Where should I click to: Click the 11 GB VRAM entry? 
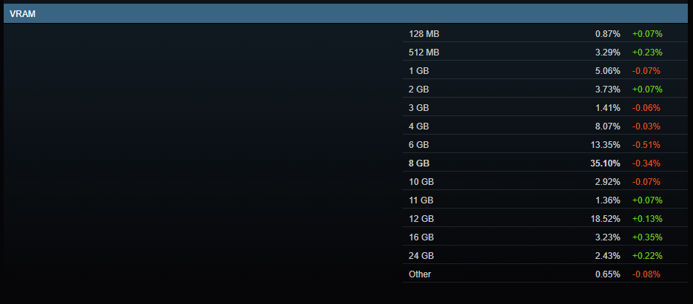(x=545, y=200)
